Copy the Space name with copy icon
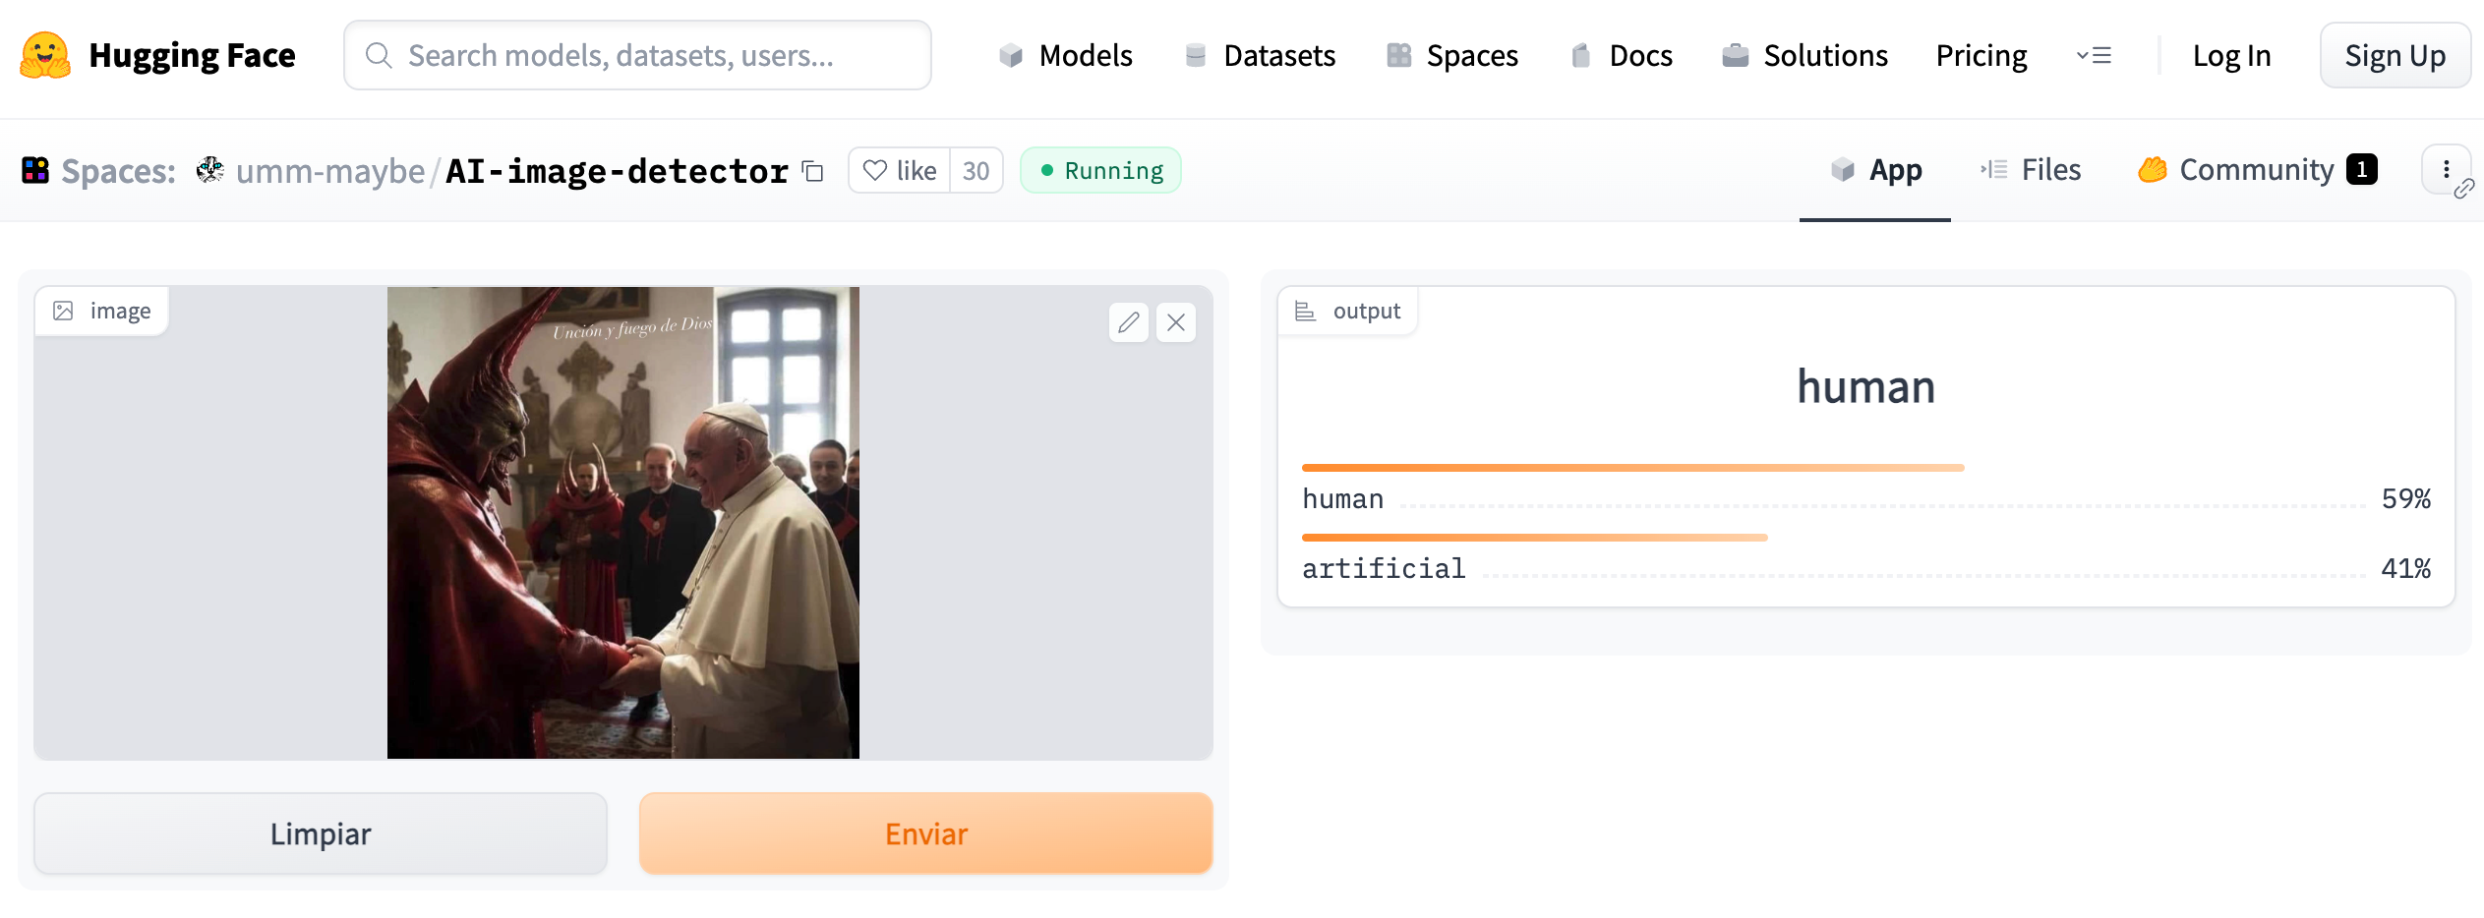Image resolution: width=2484 pixels, height=918 pixels. [812, 171]
